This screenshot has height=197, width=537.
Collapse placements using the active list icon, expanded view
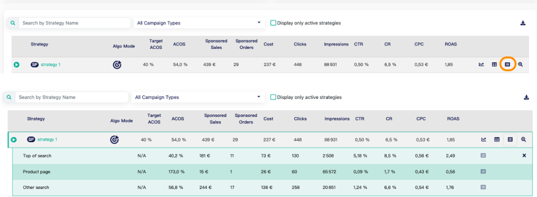click(x=510, y=140)
